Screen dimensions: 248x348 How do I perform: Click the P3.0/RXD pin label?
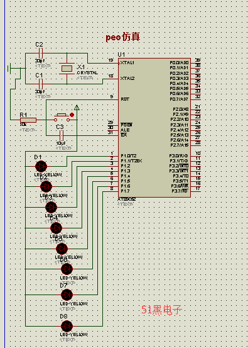(x=178, y=156)
